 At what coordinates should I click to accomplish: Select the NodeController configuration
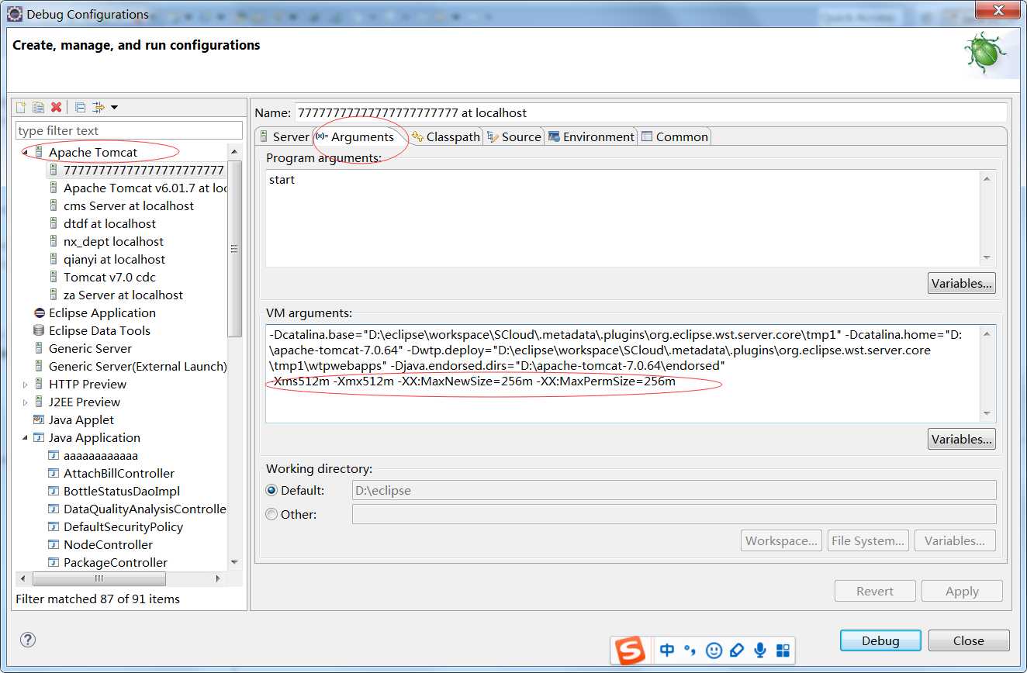[x=101, y=544]
